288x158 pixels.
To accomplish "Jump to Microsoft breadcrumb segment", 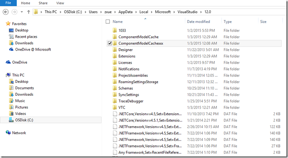I will click(x=163, y=12).
